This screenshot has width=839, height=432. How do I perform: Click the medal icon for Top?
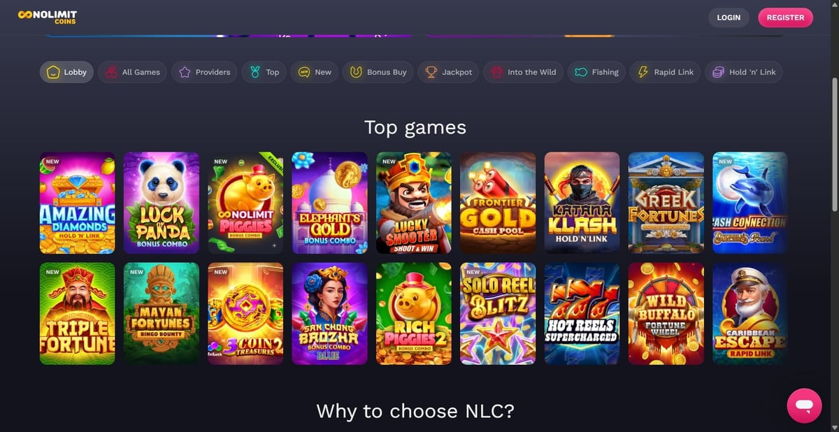pyautogui.click(x=255, y=72)
